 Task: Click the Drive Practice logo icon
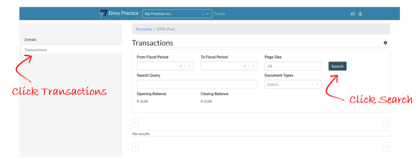[x=103, y=14]
